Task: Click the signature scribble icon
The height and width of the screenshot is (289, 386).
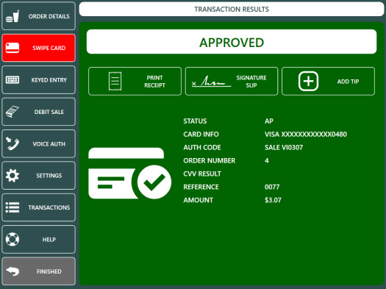Action: coord(211,81)
